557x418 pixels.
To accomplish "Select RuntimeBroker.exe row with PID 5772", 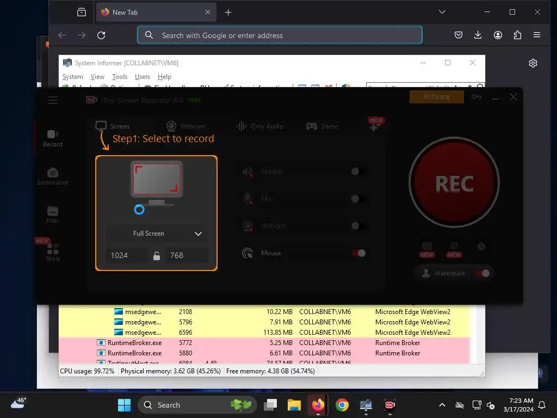I will (264, 343).
